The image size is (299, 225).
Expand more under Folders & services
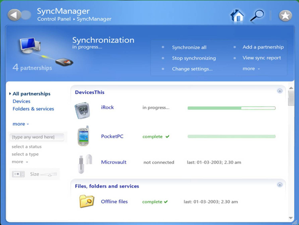point(20,124)
